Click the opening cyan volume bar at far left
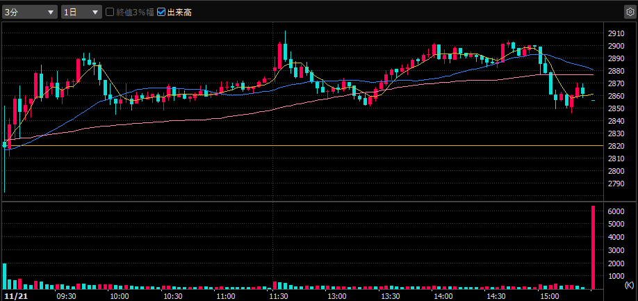This screenshot has width=638, height=301. (4, 276)
